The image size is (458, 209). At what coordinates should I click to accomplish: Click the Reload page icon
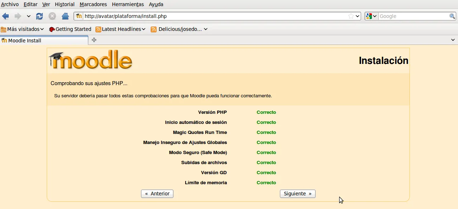(x=39, y=16)
